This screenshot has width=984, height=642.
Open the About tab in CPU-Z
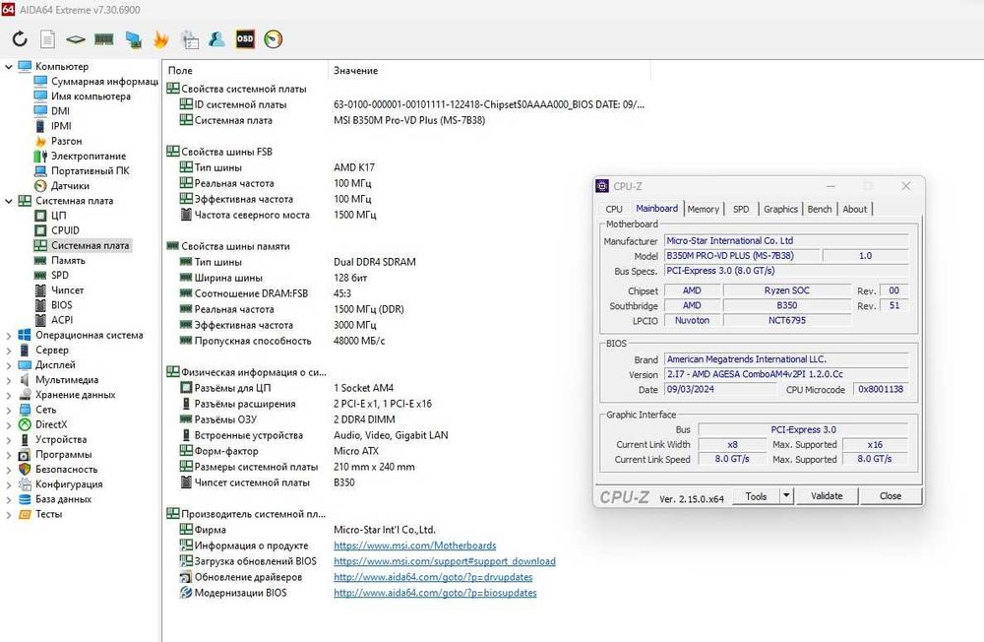(x=855, y=209)
